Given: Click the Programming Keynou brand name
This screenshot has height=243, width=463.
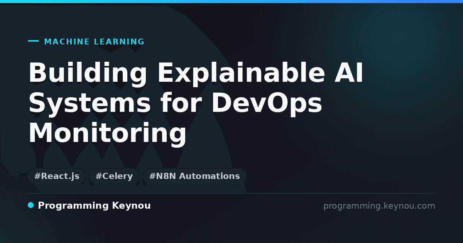Looking at the screenshot, I should [x=94, y=206].
